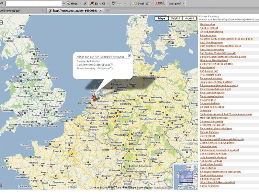Open the Tawny frogmouth link

click(209, 186)
